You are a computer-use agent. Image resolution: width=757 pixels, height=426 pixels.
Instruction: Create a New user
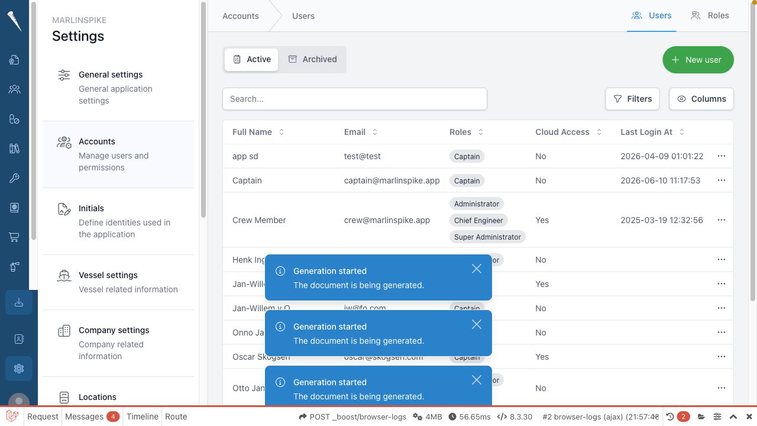coord(698,60)
